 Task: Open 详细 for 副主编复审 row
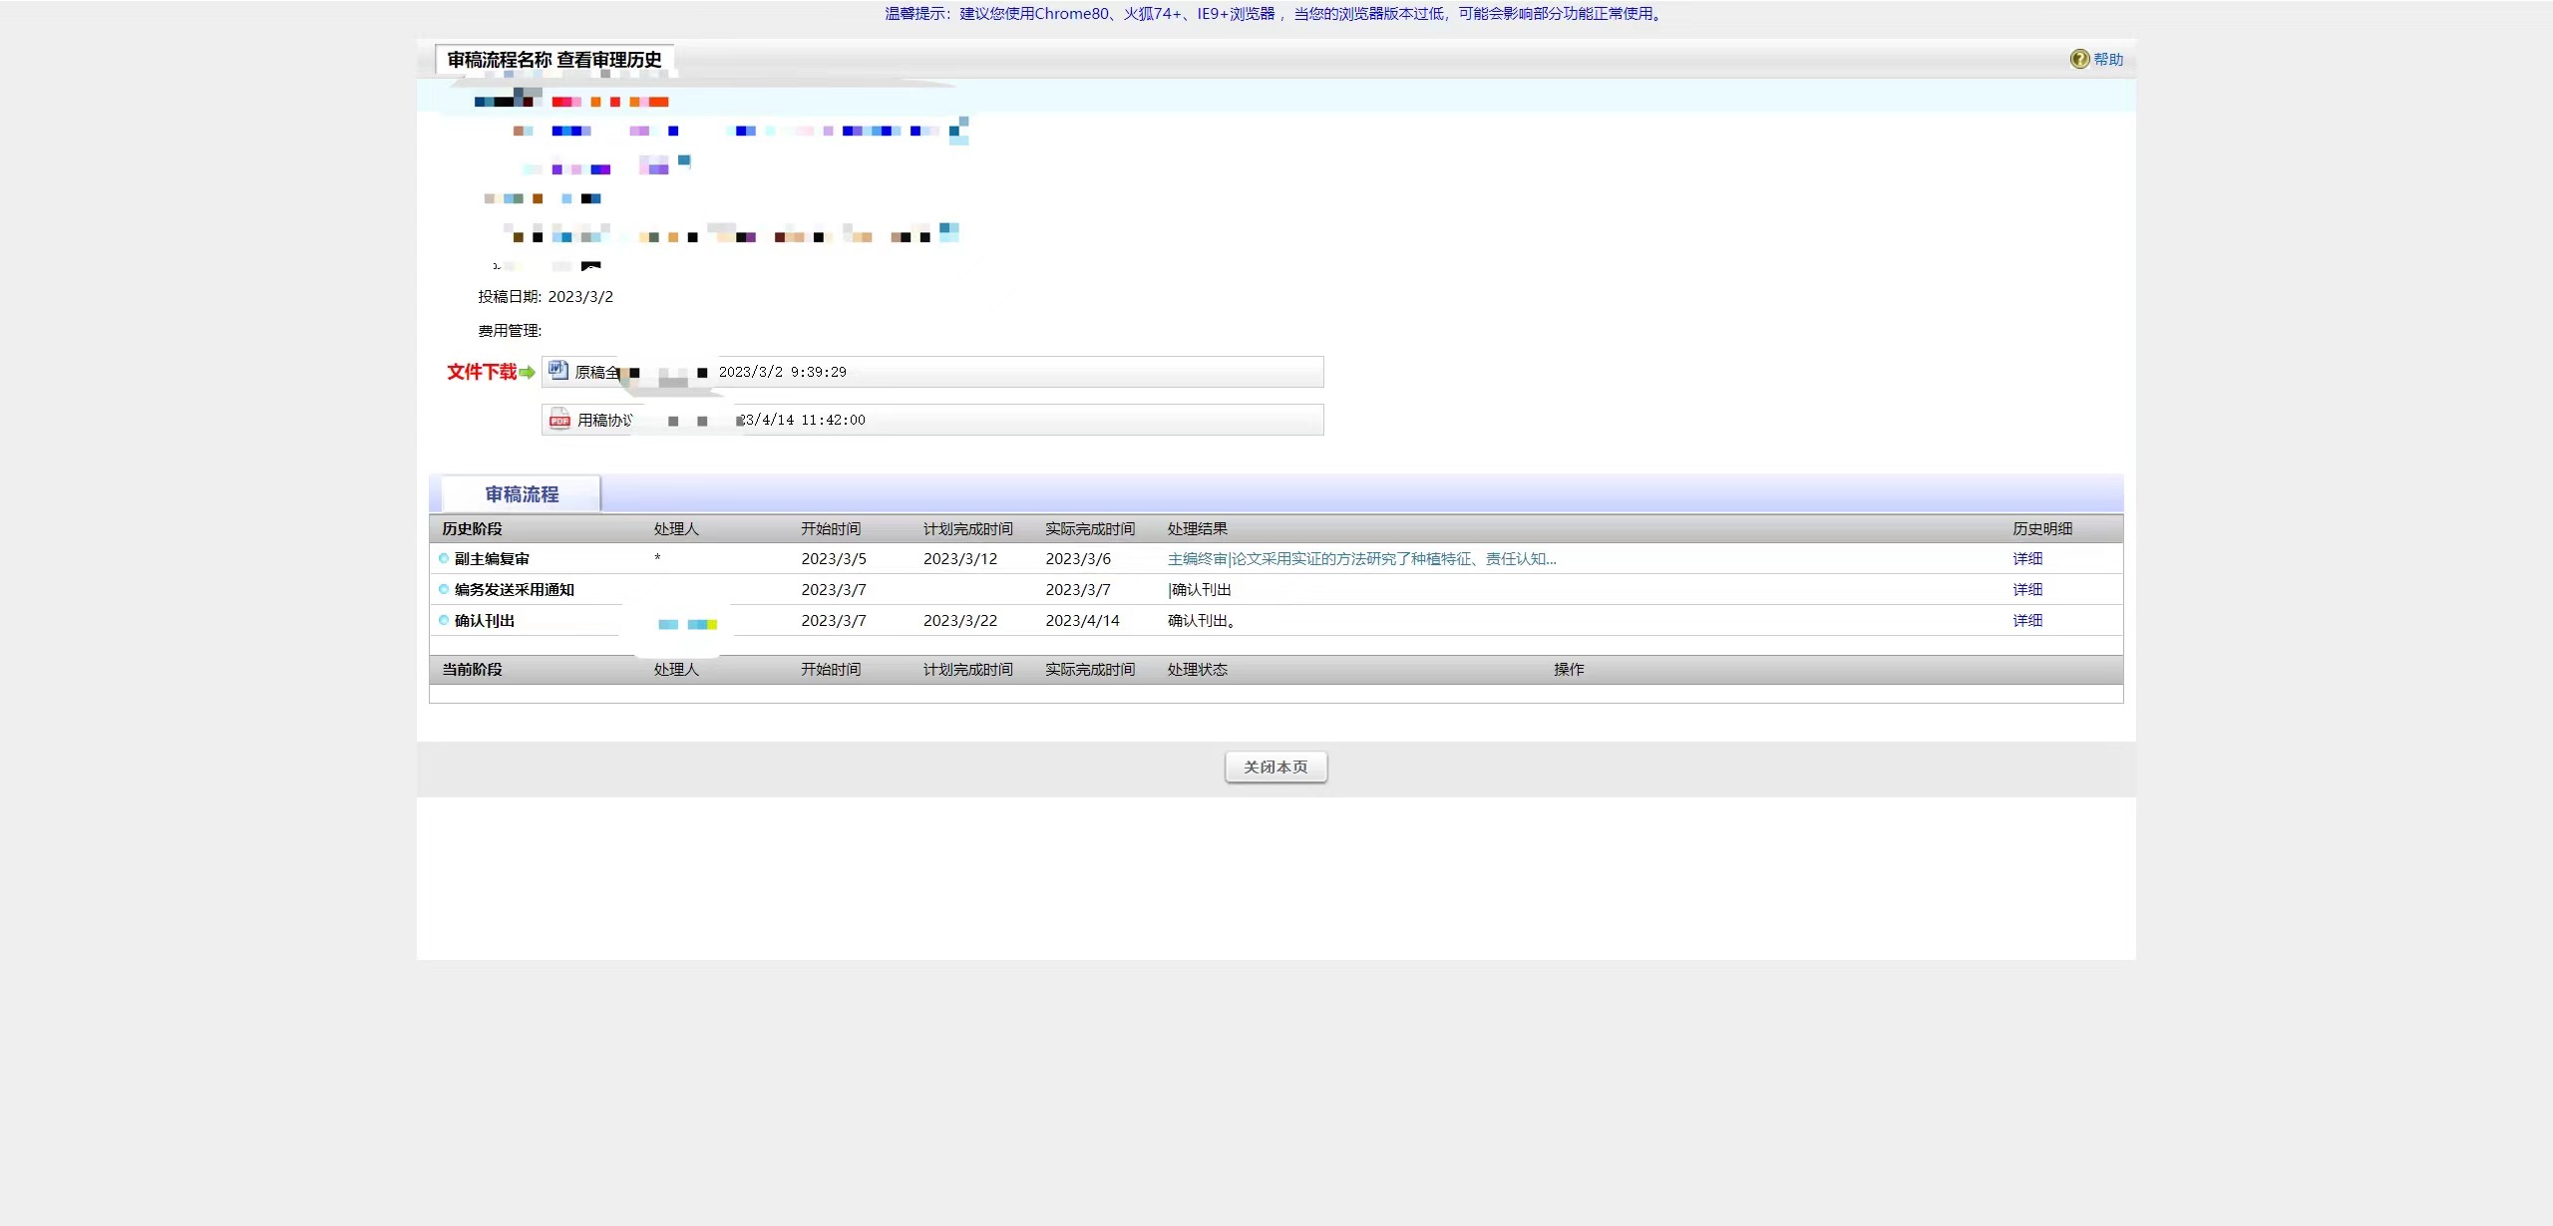[2026, 559]
